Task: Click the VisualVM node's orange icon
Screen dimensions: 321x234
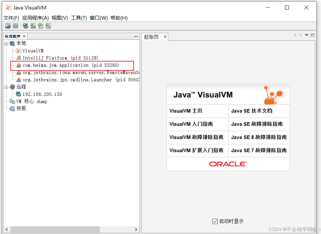Action: click(x=19, y=51)
